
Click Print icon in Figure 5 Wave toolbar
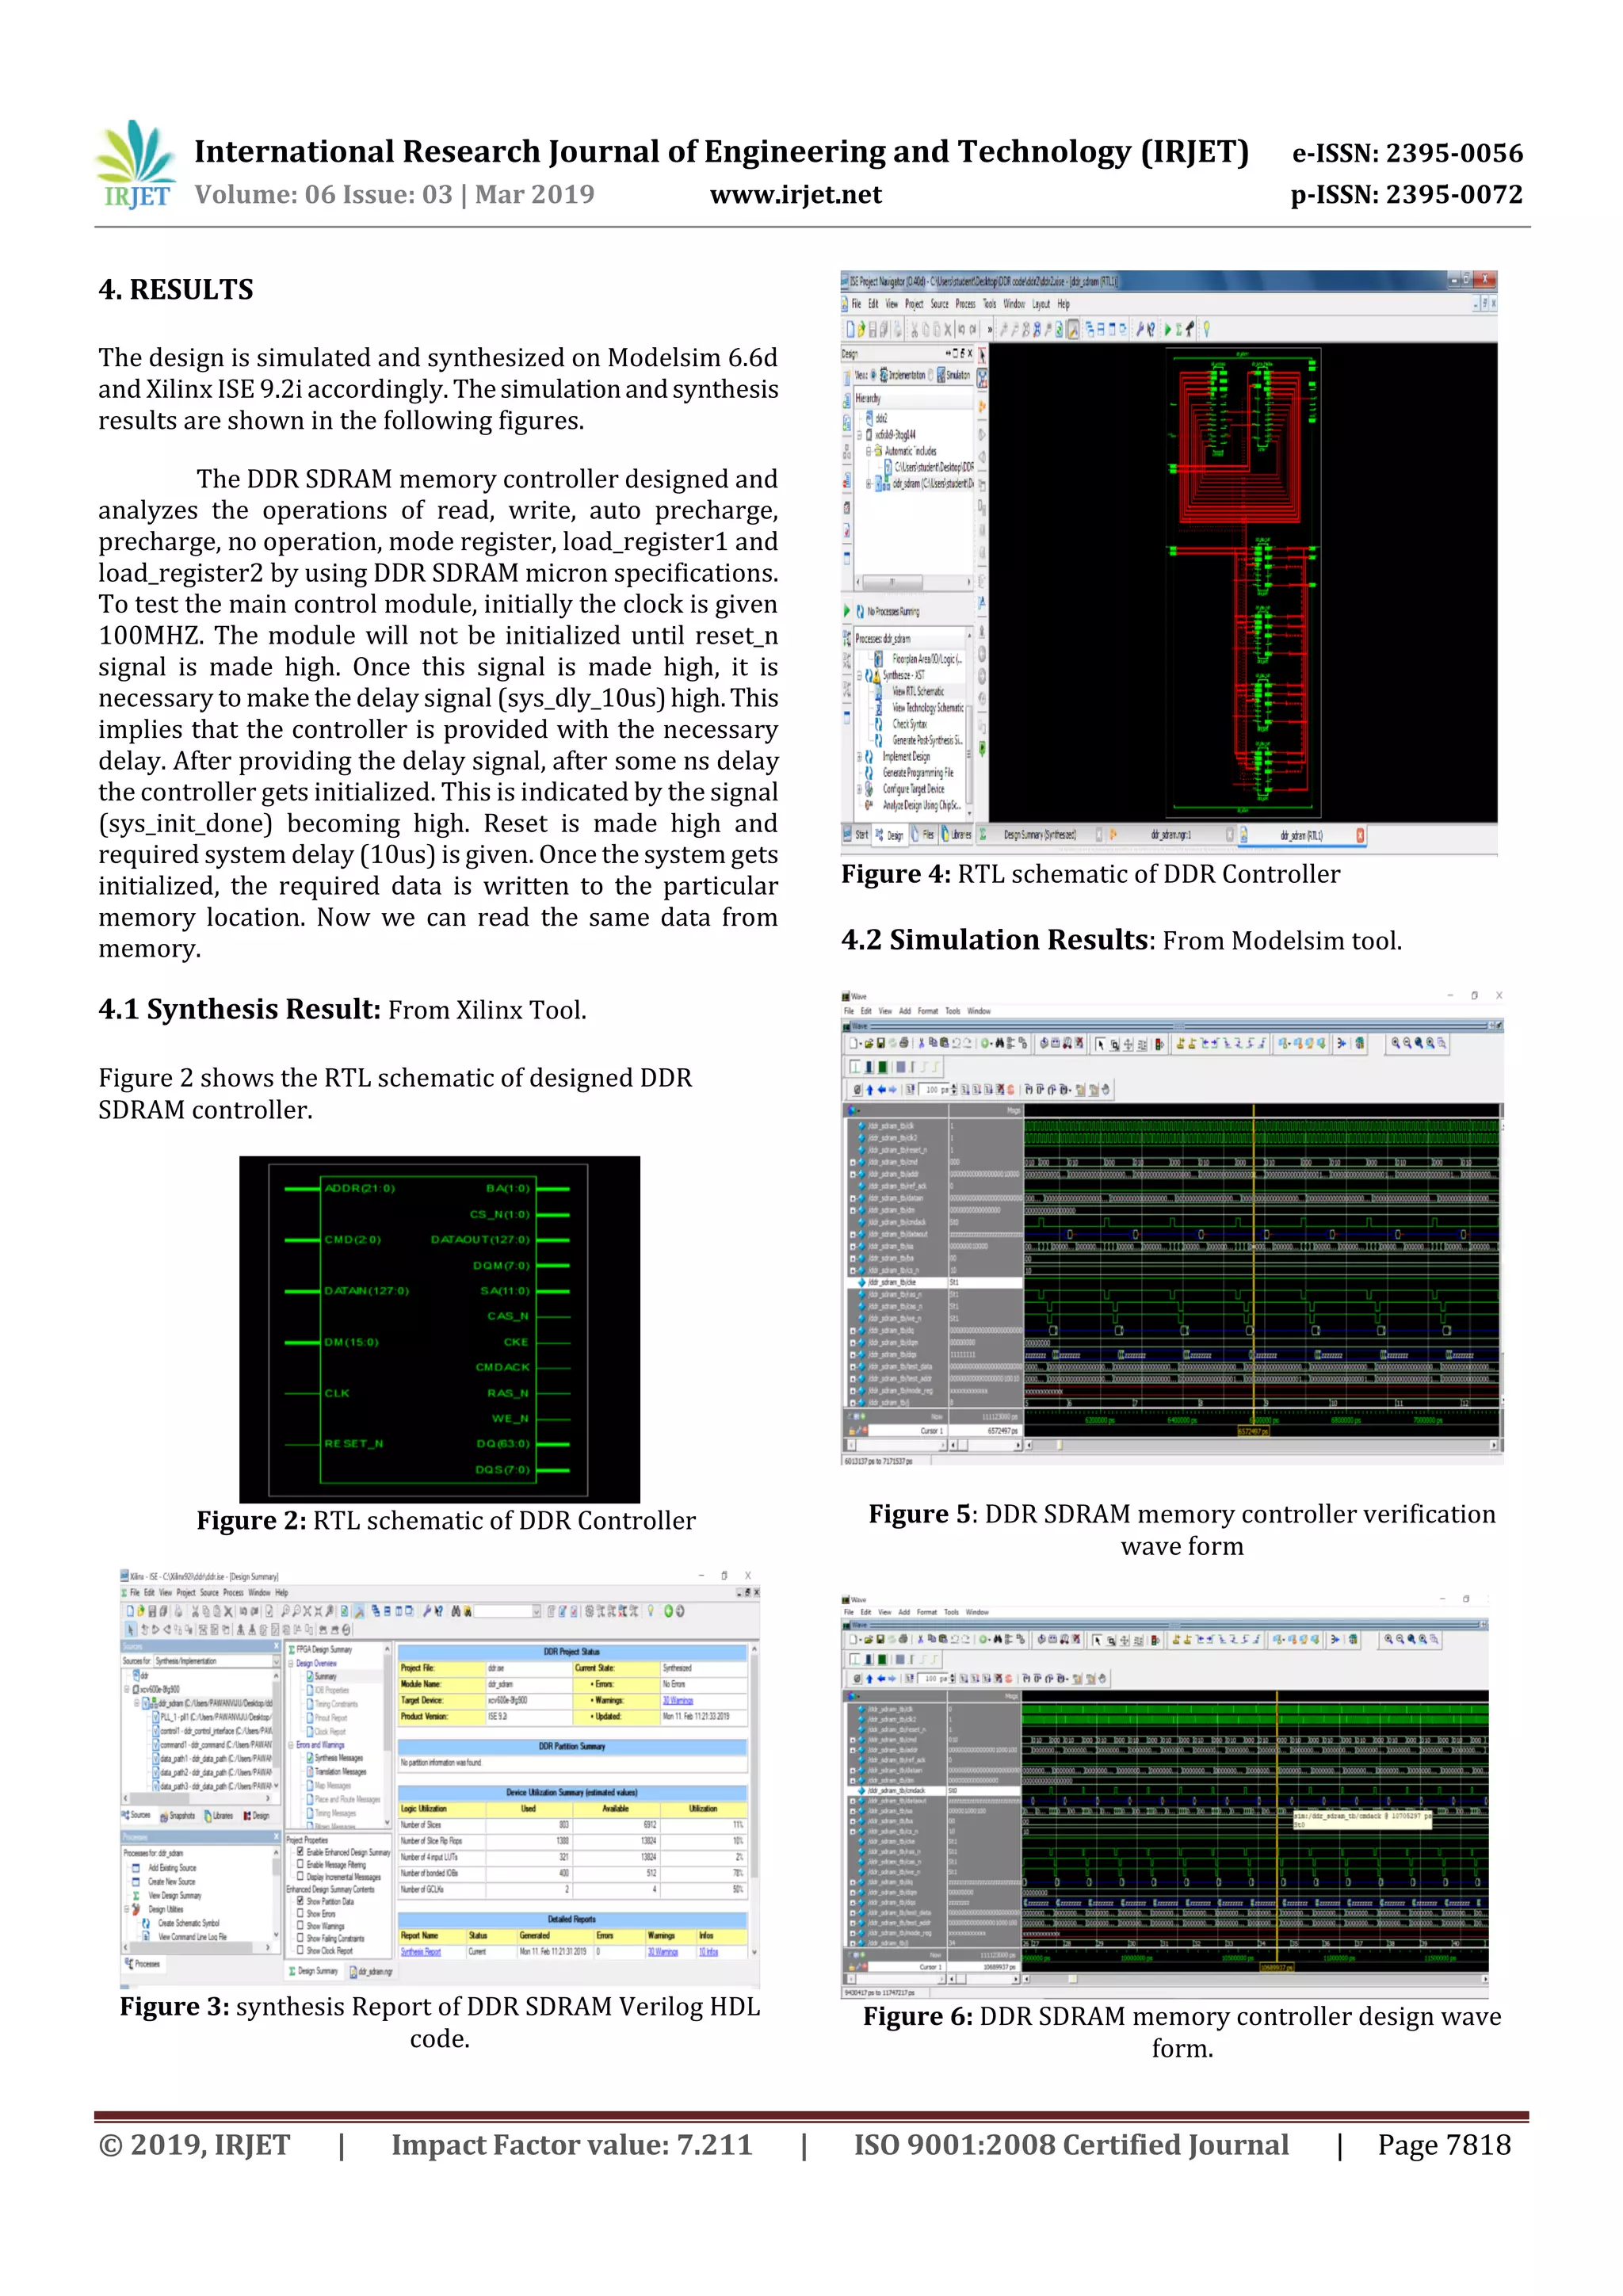(904, 1043)
